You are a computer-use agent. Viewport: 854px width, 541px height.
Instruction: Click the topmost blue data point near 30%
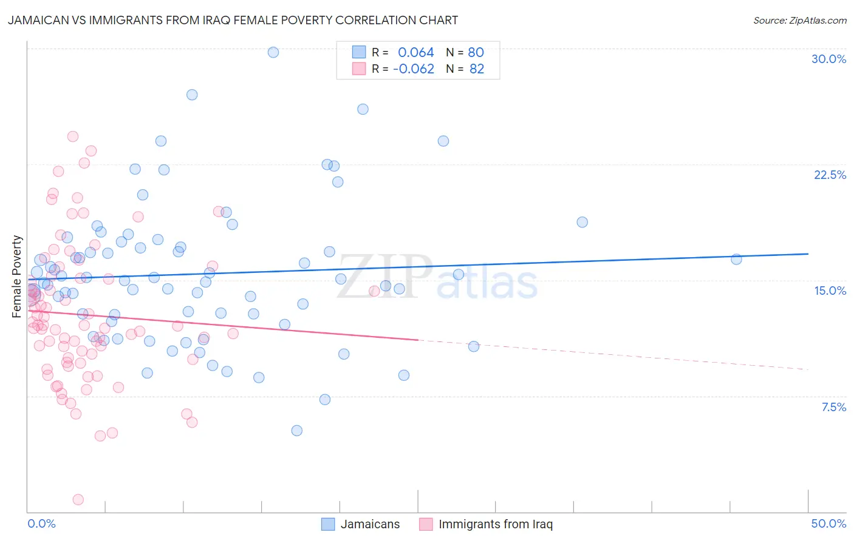tap(273, 52)
